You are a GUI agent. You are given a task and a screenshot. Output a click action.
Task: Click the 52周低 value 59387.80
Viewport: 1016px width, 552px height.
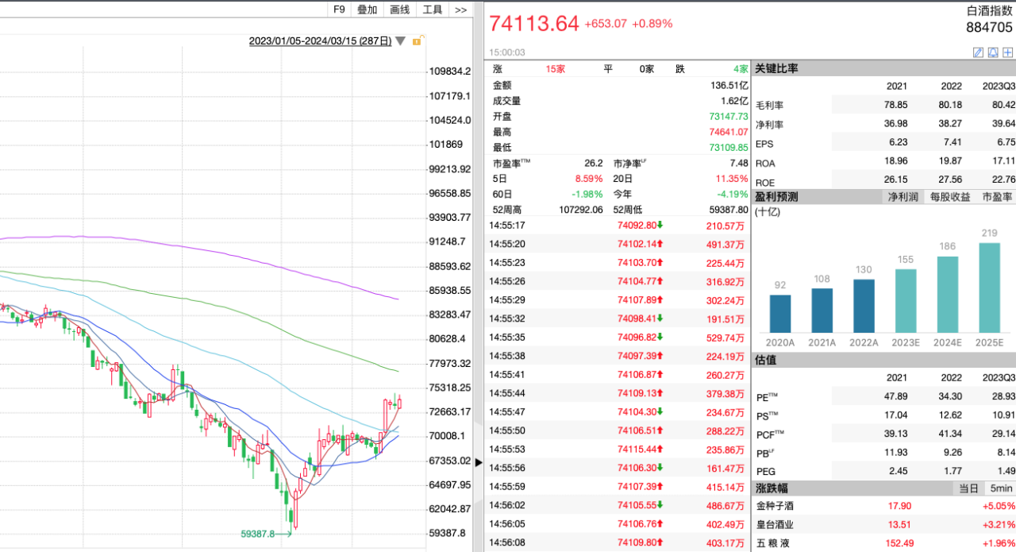pos(728,210)
